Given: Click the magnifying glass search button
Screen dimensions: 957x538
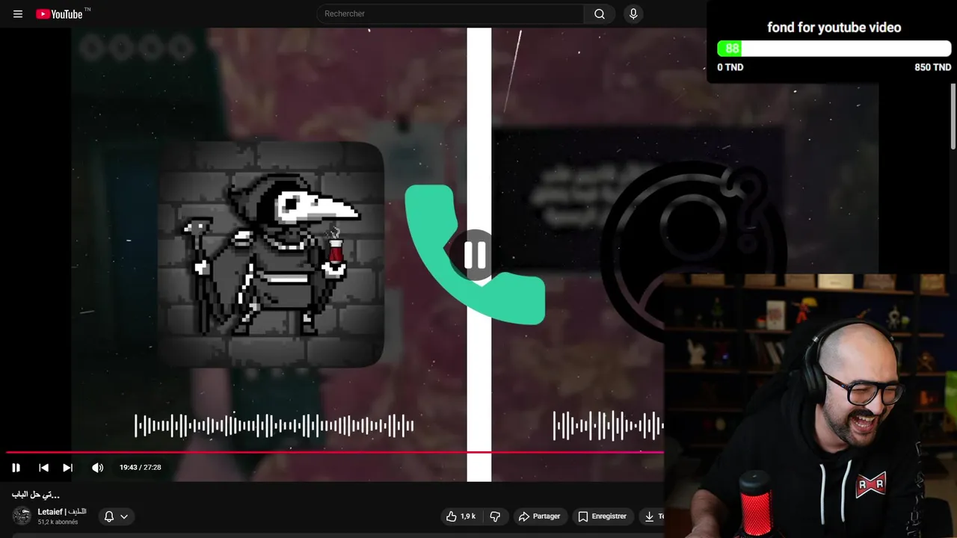Looking at the screenshot, I should pos(600,13).
